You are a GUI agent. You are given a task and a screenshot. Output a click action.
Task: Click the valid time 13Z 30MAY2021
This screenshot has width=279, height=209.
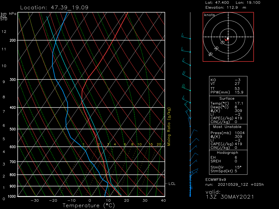click(230, 197)
